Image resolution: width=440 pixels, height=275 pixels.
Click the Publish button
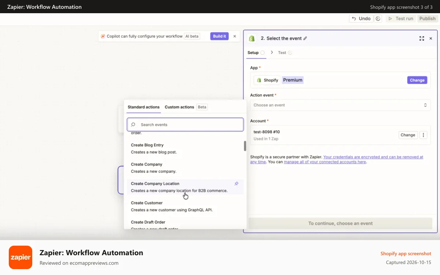click(x=427, y=19)
